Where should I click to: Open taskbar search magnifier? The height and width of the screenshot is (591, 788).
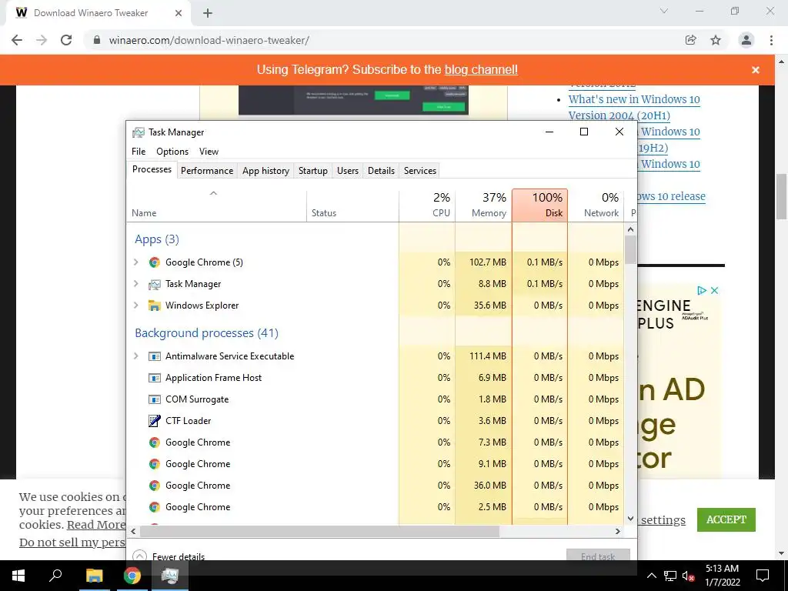(55, 576)
